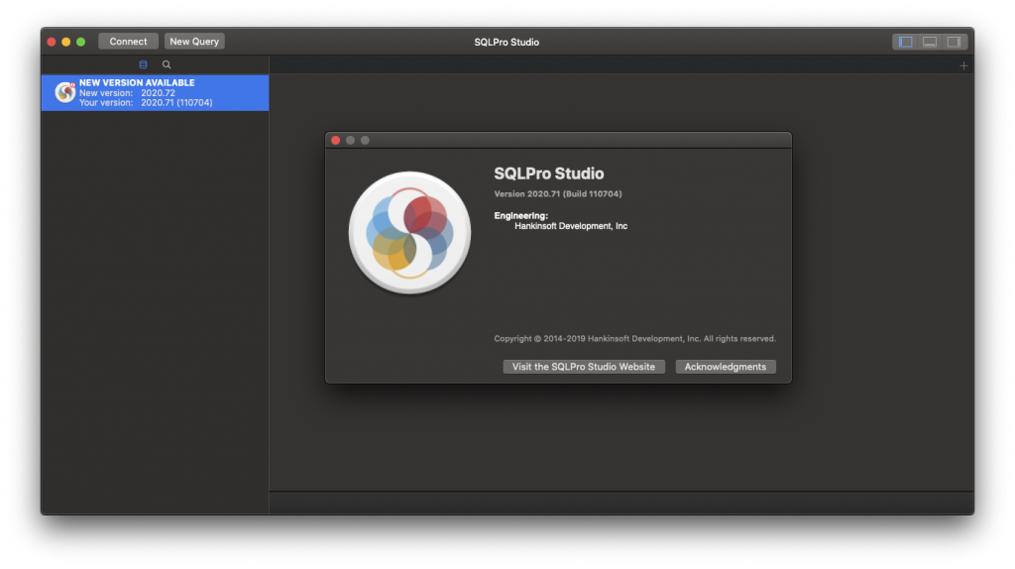This screenshot has width=1015, height=569.
Task: Toggle the right sidebar panel
Action: (955, 42)
